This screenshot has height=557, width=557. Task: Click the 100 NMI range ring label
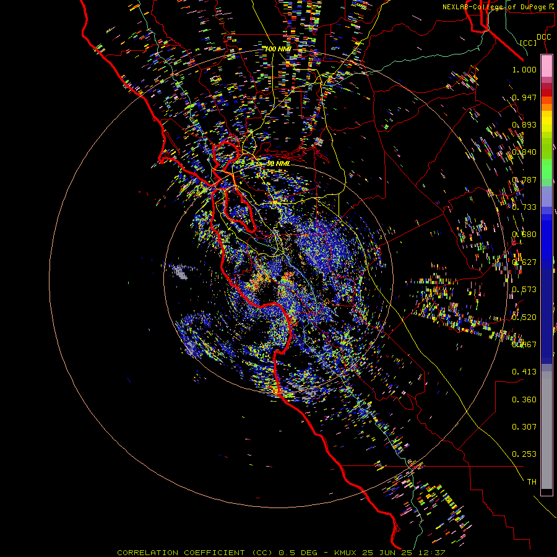(x=278, y=49)
